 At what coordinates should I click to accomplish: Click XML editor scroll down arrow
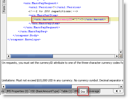click(x=121, y=52)
